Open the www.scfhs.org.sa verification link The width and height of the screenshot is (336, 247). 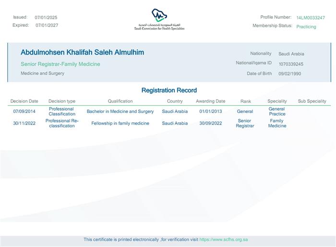tap(224, 239)
